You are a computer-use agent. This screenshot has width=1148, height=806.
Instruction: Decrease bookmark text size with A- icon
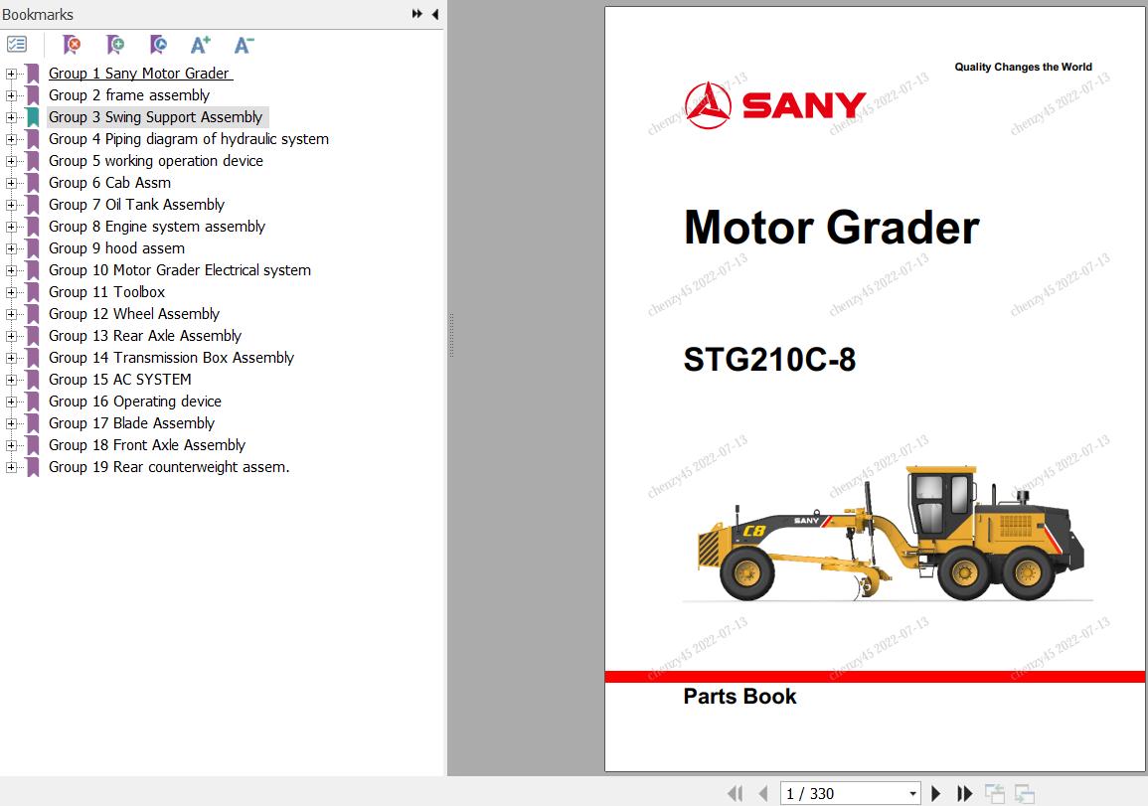(x=244, y=45)
